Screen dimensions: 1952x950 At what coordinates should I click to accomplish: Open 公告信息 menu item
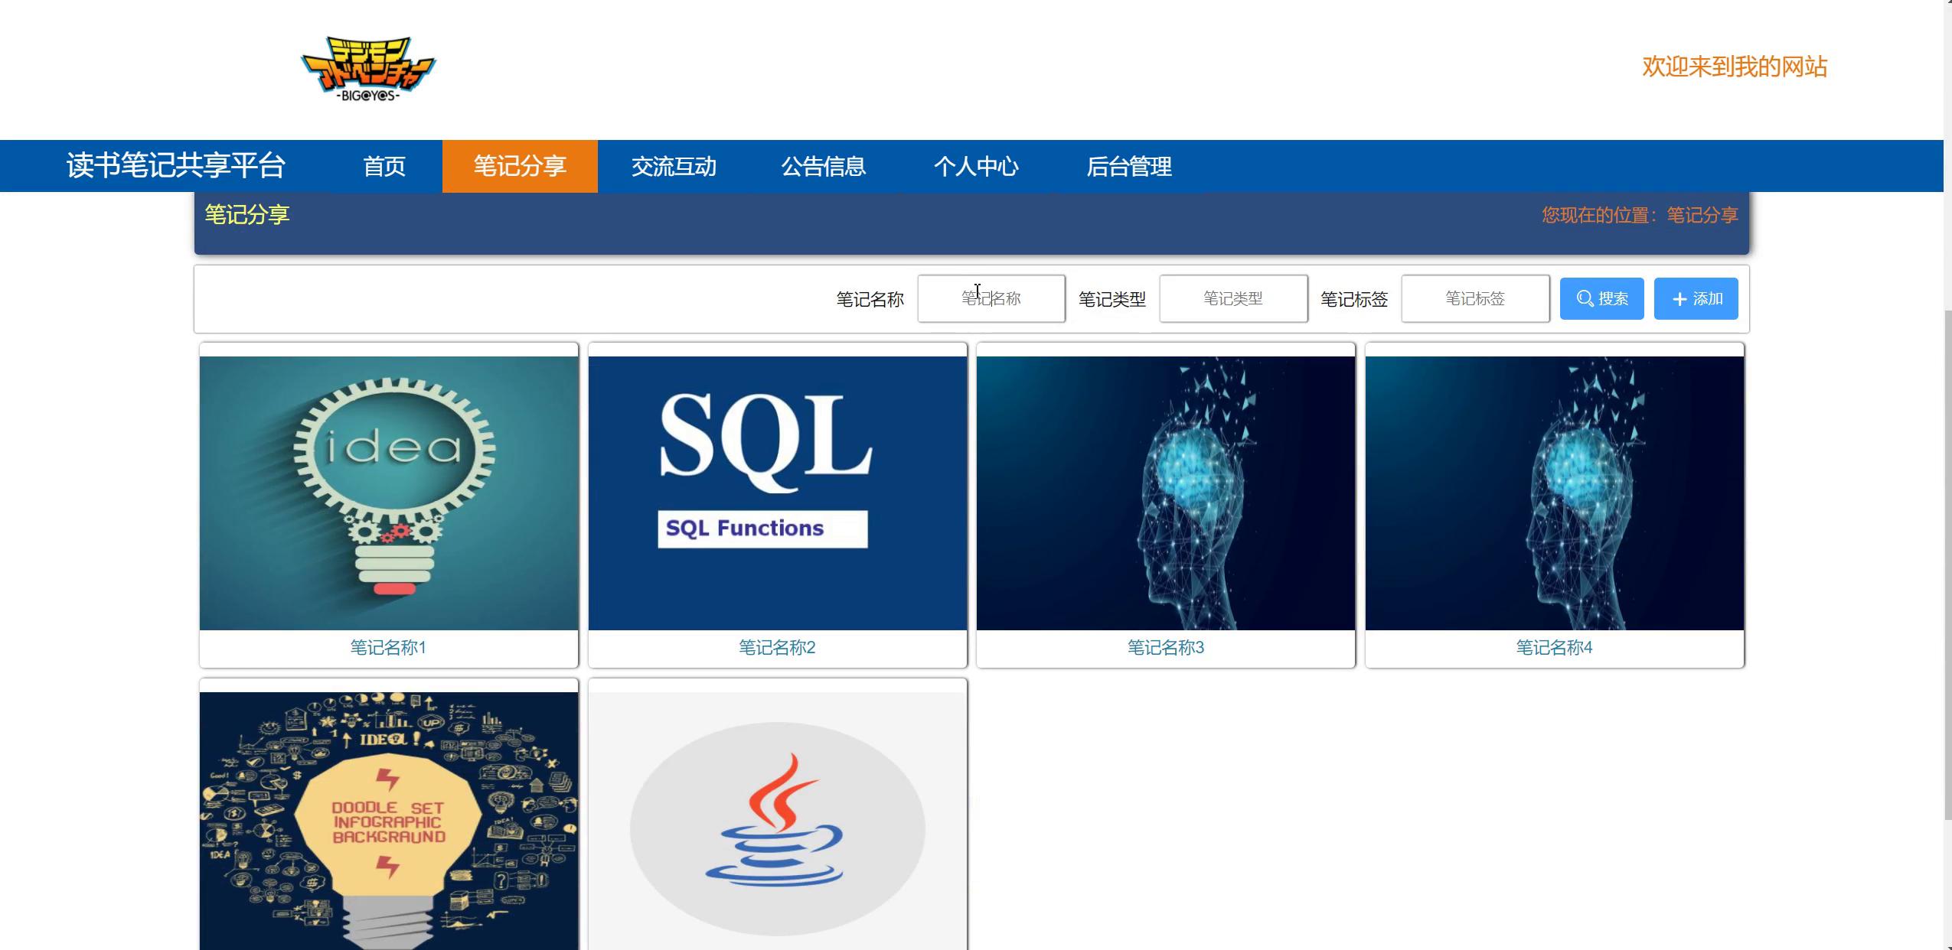pyautogui.click(x=823, y=166)
